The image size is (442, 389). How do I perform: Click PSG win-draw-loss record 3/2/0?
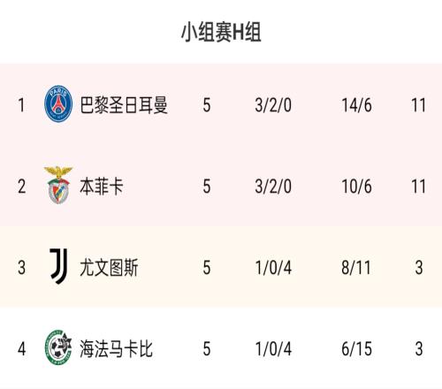[x=273, y=105]
